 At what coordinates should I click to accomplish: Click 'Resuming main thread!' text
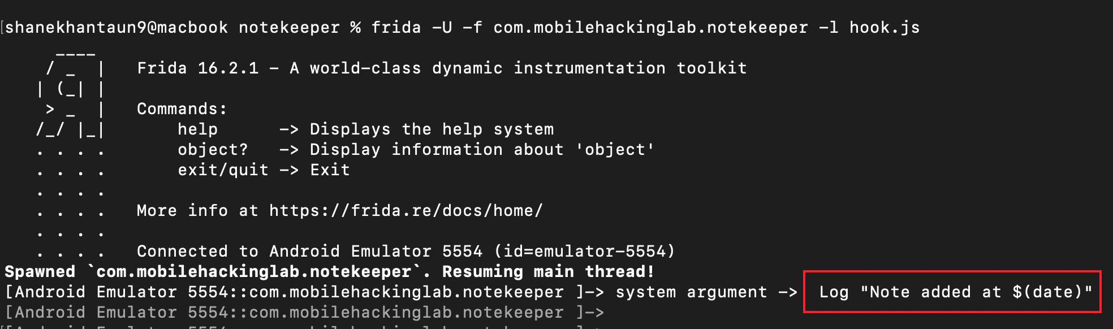(x=548, y=272)
